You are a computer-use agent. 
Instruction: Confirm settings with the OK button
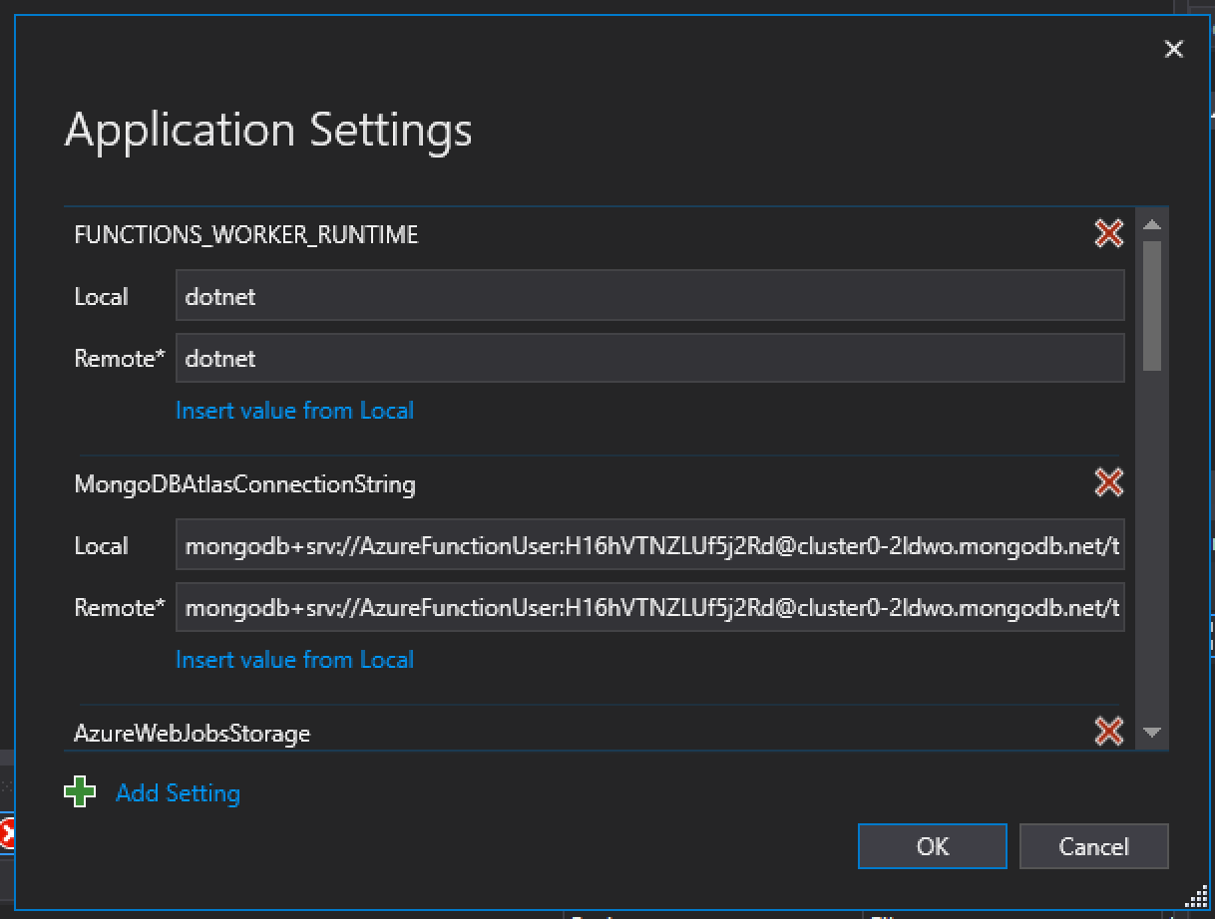point(932,846)
